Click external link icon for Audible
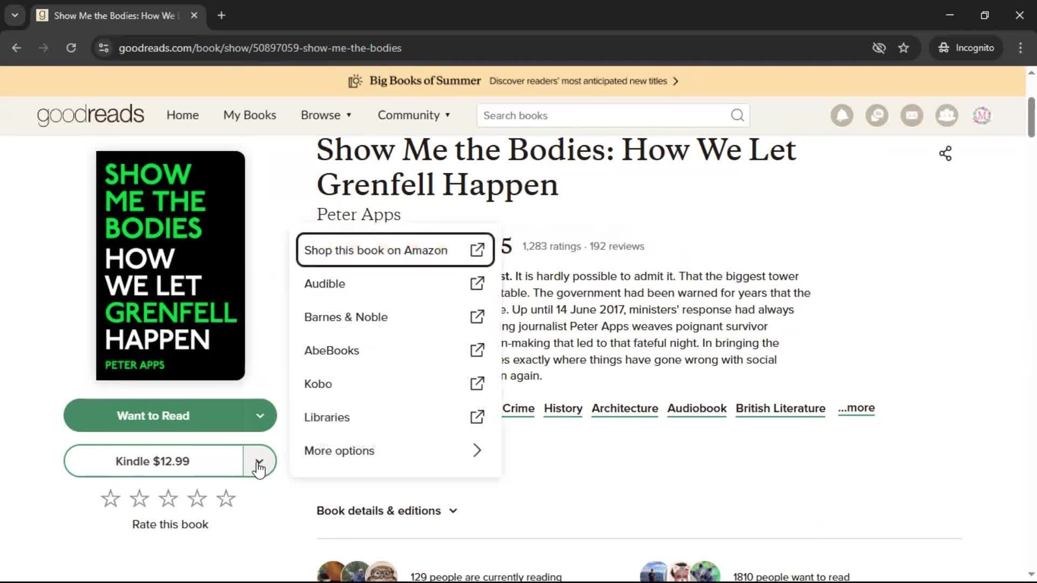 point(477,283)
